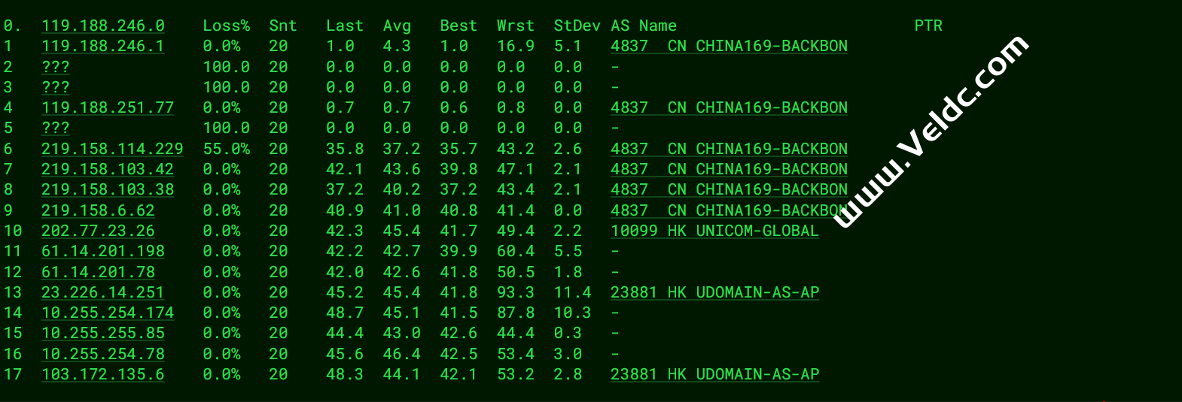Screen dimensions: 1182x402
Task: Select the 49.4 worst value on hop 10
Action: [x=516, y=231]
